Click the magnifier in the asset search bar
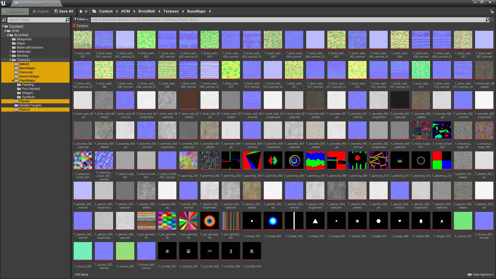 coord(487,20)
